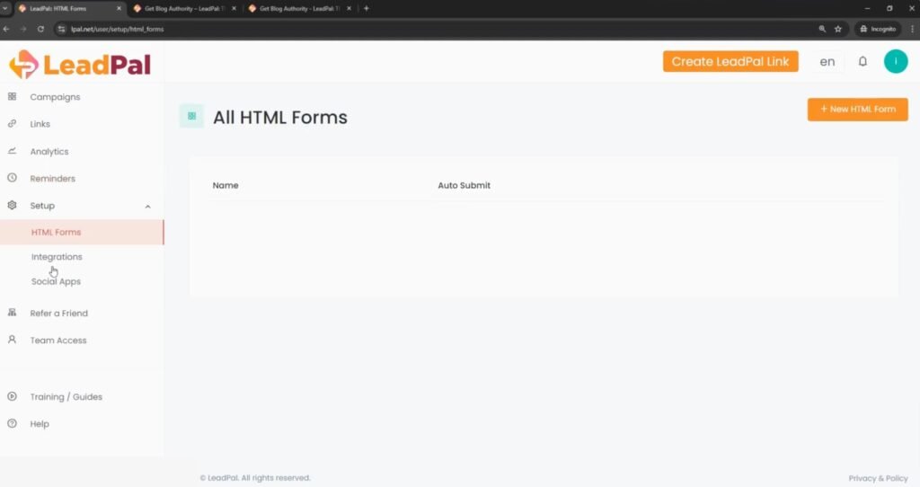Image resolution: width=920 pixels, height=487 pixels.
Task: Go to Campaigns in the sidebar
Action: [55, 97]
